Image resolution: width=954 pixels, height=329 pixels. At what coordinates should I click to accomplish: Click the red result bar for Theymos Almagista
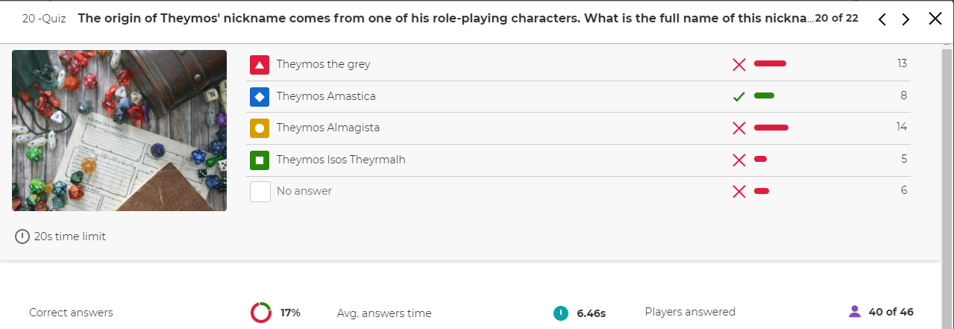(x=771, y=128)
